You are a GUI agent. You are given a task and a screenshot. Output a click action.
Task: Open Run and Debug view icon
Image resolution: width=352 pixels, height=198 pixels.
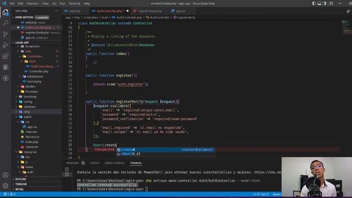pyautogui.click(x=5, y=45)
